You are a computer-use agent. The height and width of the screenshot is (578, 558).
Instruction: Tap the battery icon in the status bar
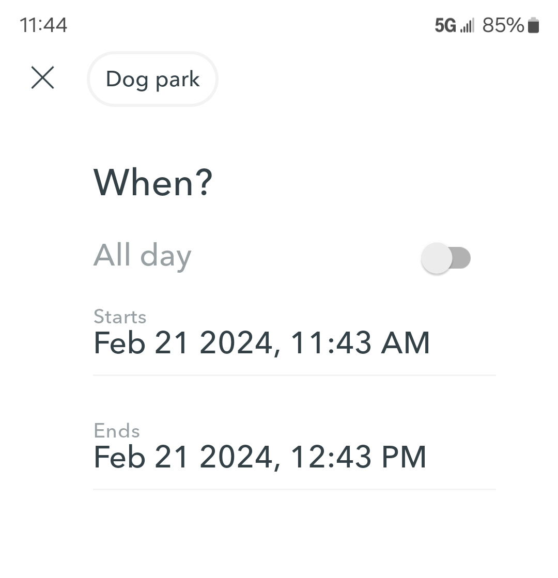point(534,25)
